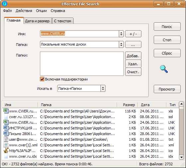Open the Опции menu
The image size is (186, 168).
point(41,11)
